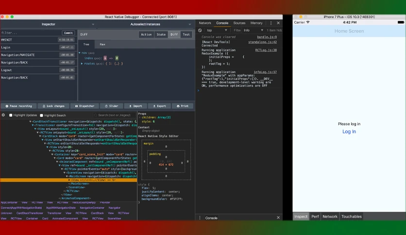The image size is (406, 235).
Task: Click the AppWithNavigationState breadcrumb
Action: pyautogui.click(x=61, y=208)
